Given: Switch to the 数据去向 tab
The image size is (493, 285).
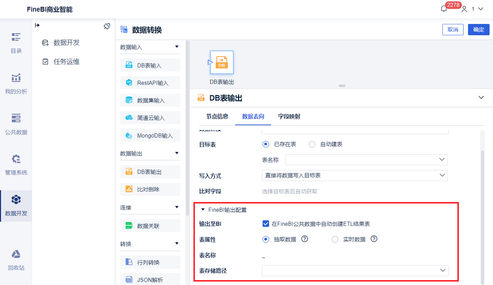Looking at the screenshot, I should click(x=253, y=116).
